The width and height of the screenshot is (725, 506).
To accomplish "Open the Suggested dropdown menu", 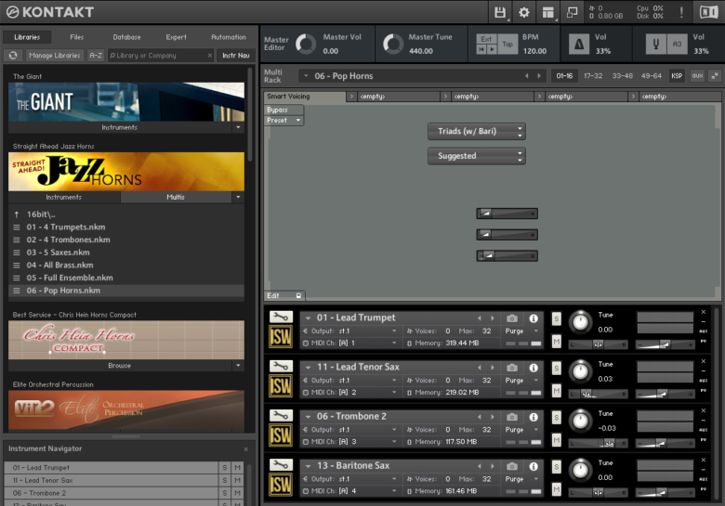I will pyautogui.click(x=476, y=156).
